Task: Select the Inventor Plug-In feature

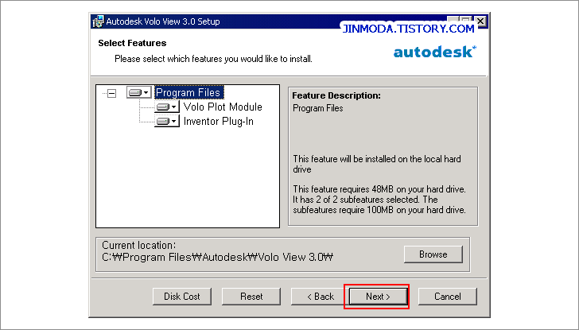Action: [218, 122]
